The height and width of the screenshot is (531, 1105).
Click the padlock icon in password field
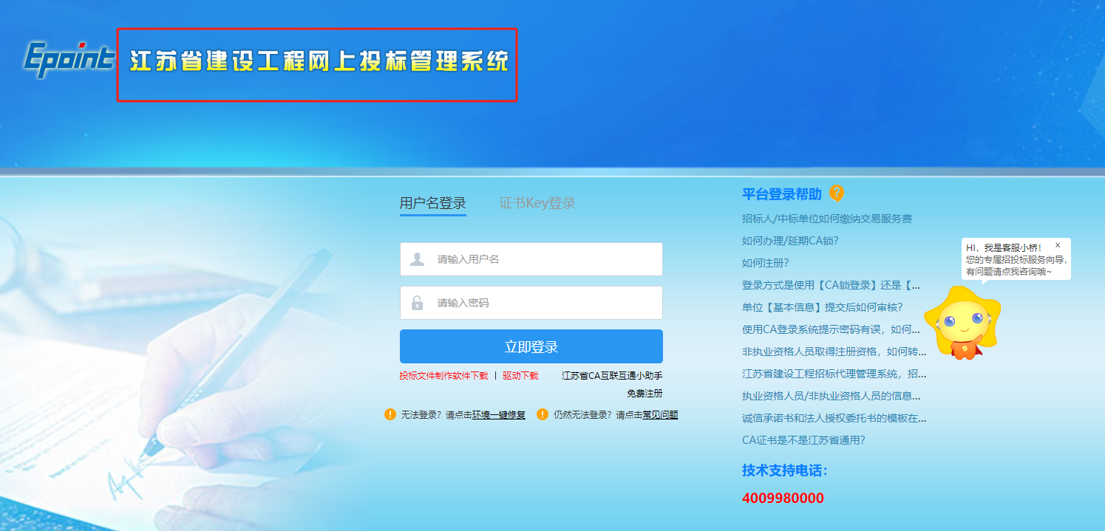coord(417,303)
